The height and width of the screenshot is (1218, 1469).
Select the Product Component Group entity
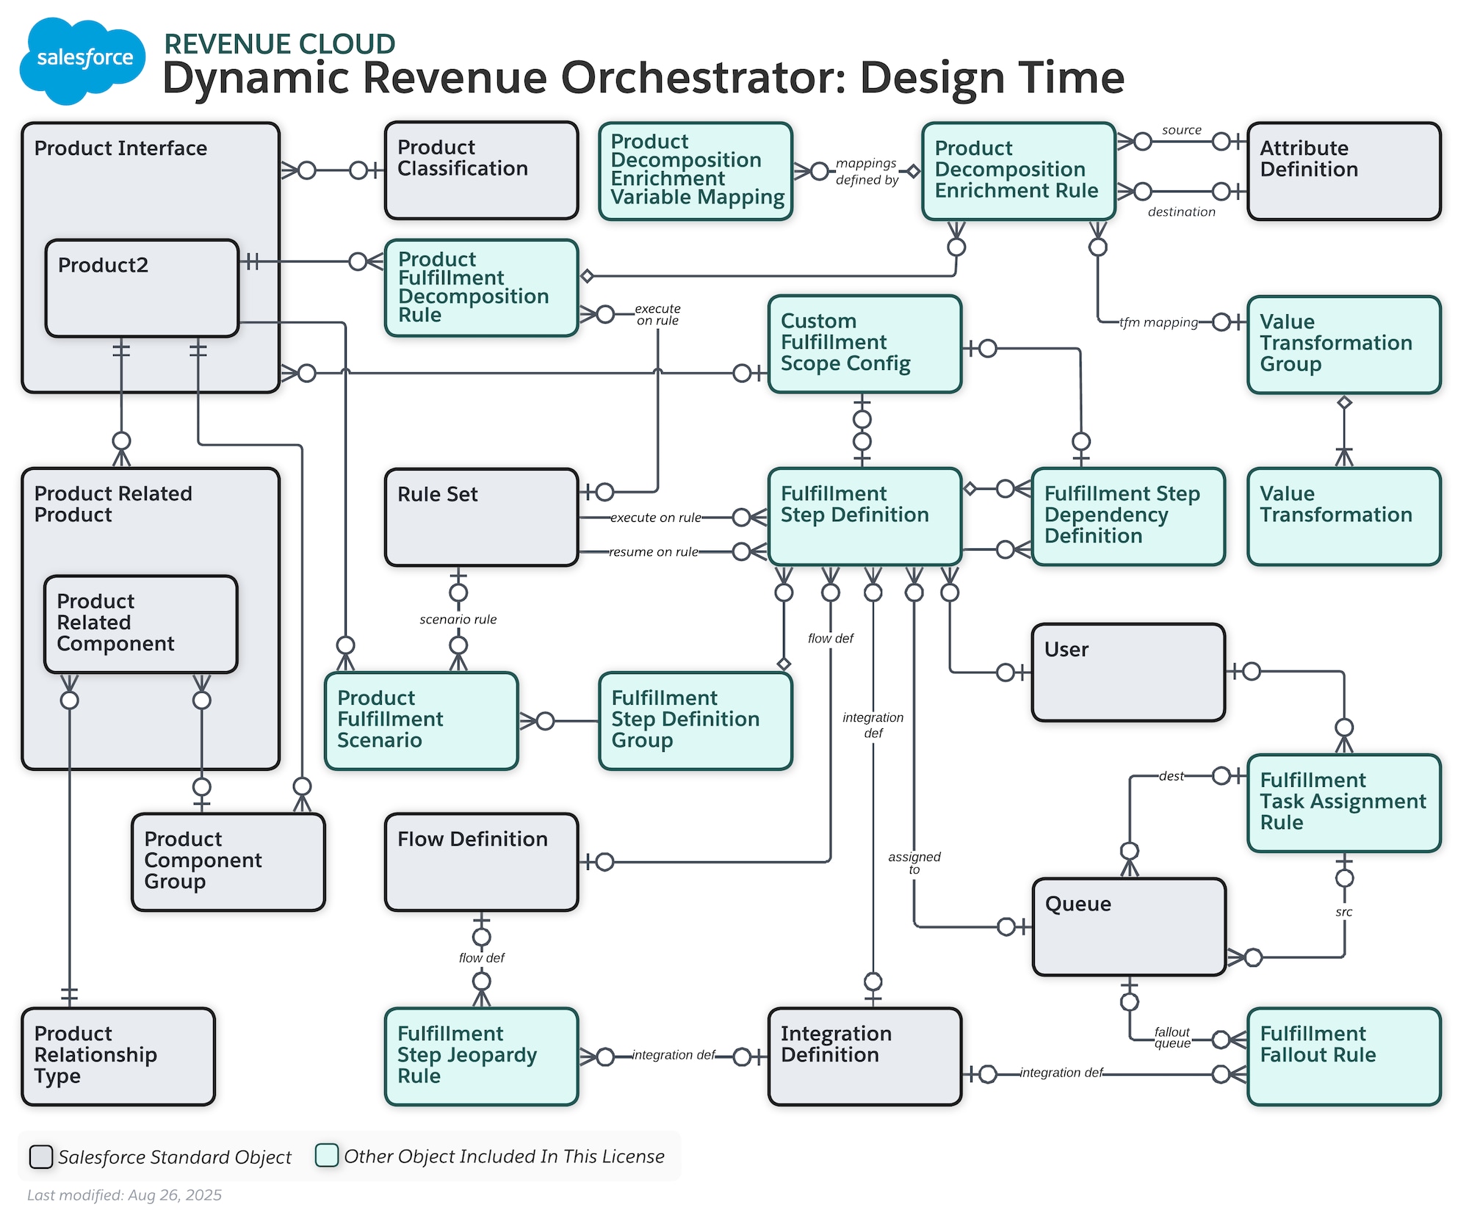[228, 863]
